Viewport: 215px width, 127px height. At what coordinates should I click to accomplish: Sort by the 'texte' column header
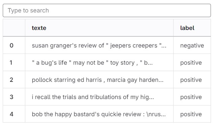[x=39, y=28]
